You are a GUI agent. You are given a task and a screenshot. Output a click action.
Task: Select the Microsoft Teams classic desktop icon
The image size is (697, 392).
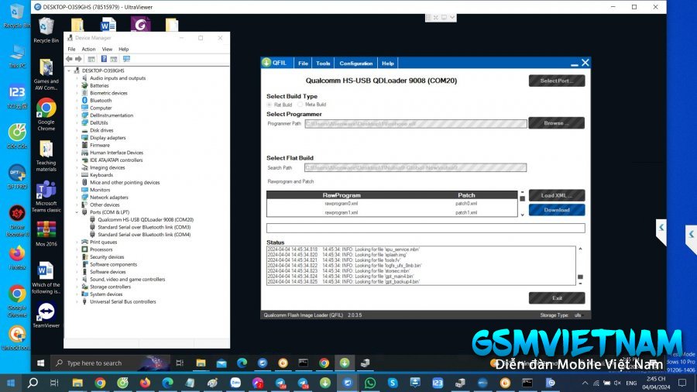[46, 197]
